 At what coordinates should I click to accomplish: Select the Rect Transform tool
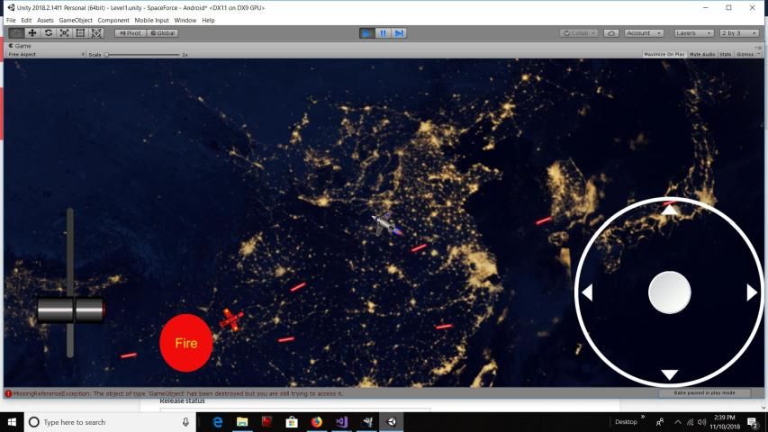pyautogui.click(x=81, y=33)
